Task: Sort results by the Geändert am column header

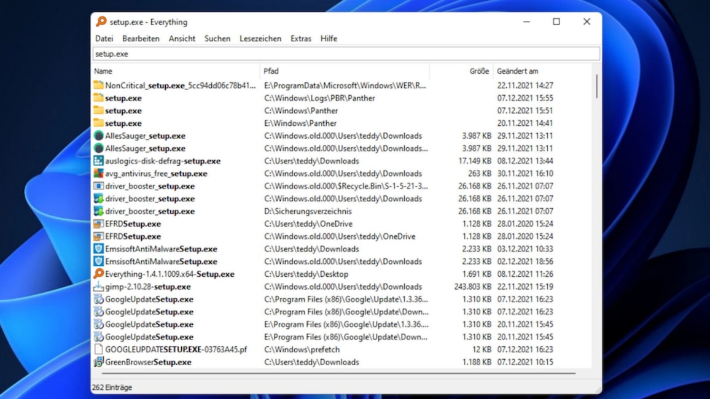Action: click(542, 71)
